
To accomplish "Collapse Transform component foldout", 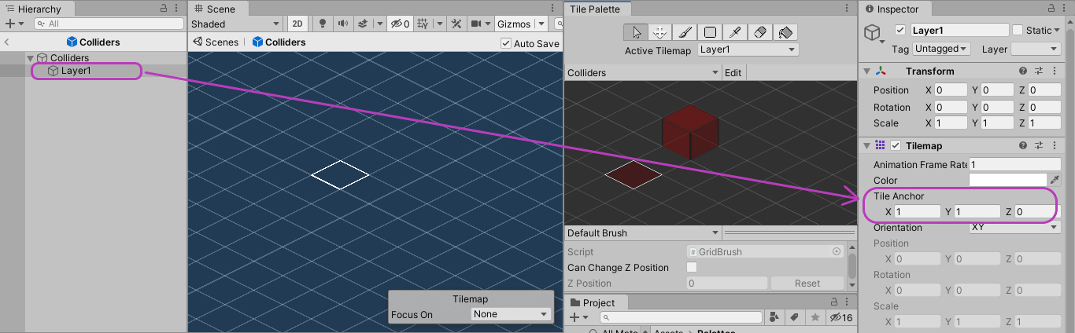I will [867, 71].
